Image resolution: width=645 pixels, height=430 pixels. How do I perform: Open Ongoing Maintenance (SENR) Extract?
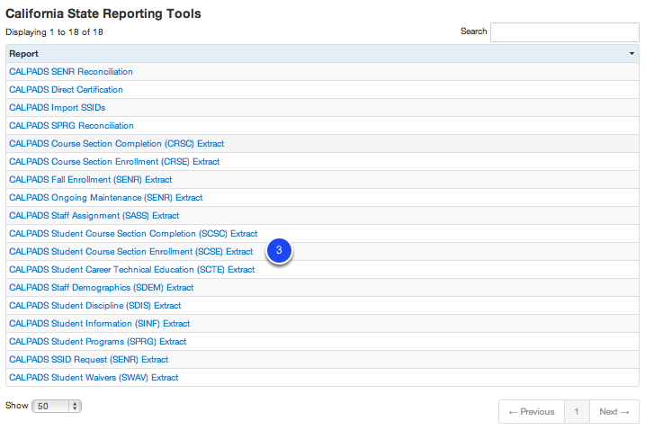(x=106, y=198)
